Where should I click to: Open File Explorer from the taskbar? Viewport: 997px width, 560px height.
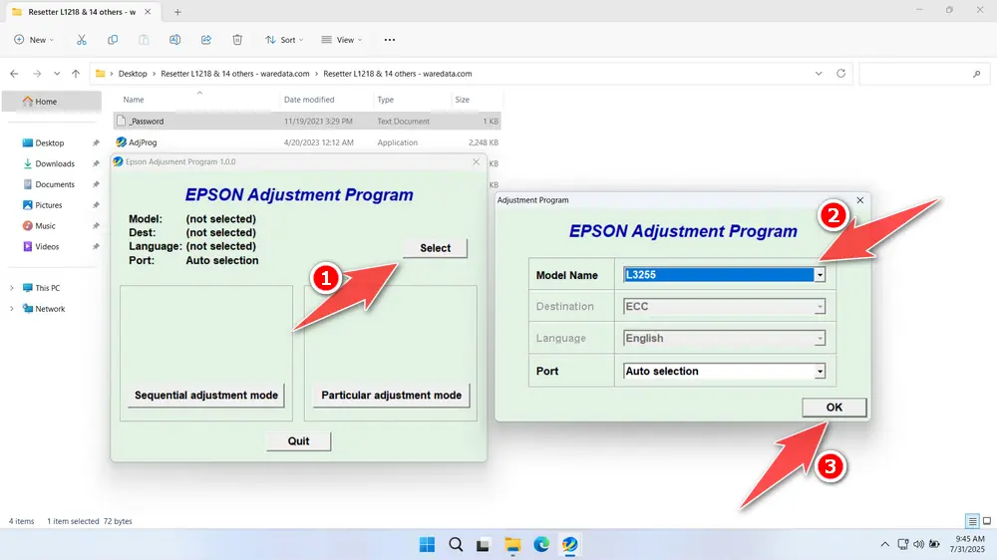512,545
